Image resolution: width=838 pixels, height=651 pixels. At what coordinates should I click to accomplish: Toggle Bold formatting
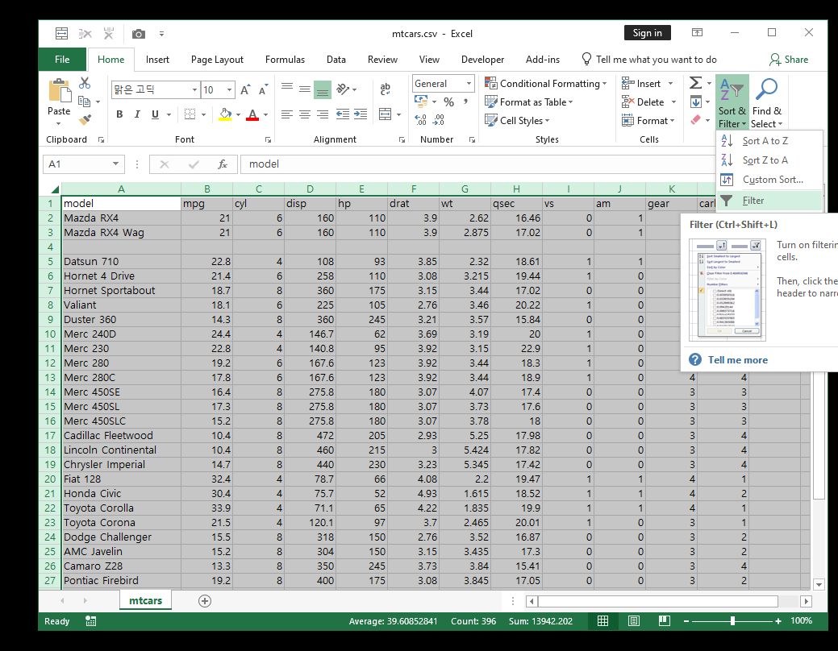119,114
